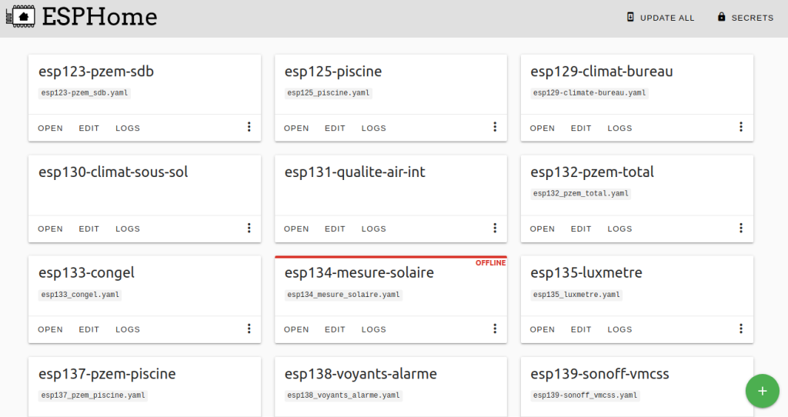Open overflow menu on esp132-pzem-total card
The width and height of the screenshot is (788, 417).
pos(741,228)
